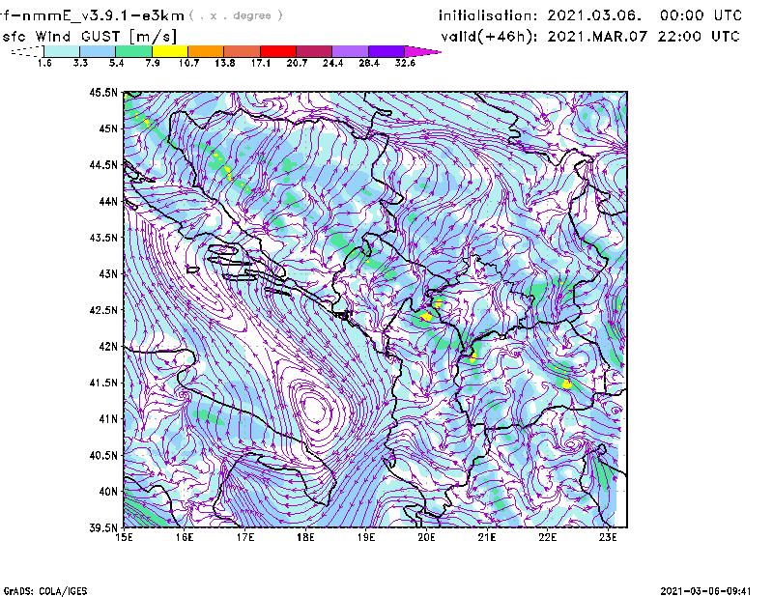The image size is (773, 597).
Task: Click the dashed white below-1.6 legend arrow
Action: tap(27, 51)
